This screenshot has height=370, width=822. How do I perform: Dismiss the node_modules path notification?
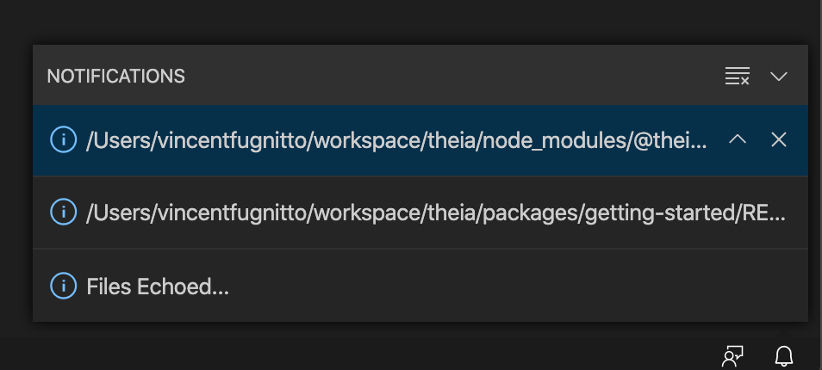[779, 139]
